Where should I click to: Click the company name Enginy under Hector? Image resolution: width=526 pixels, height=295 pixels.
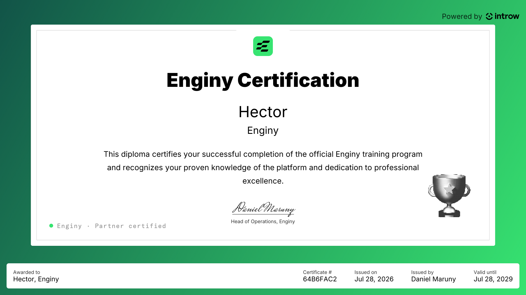tap(263, 131)
